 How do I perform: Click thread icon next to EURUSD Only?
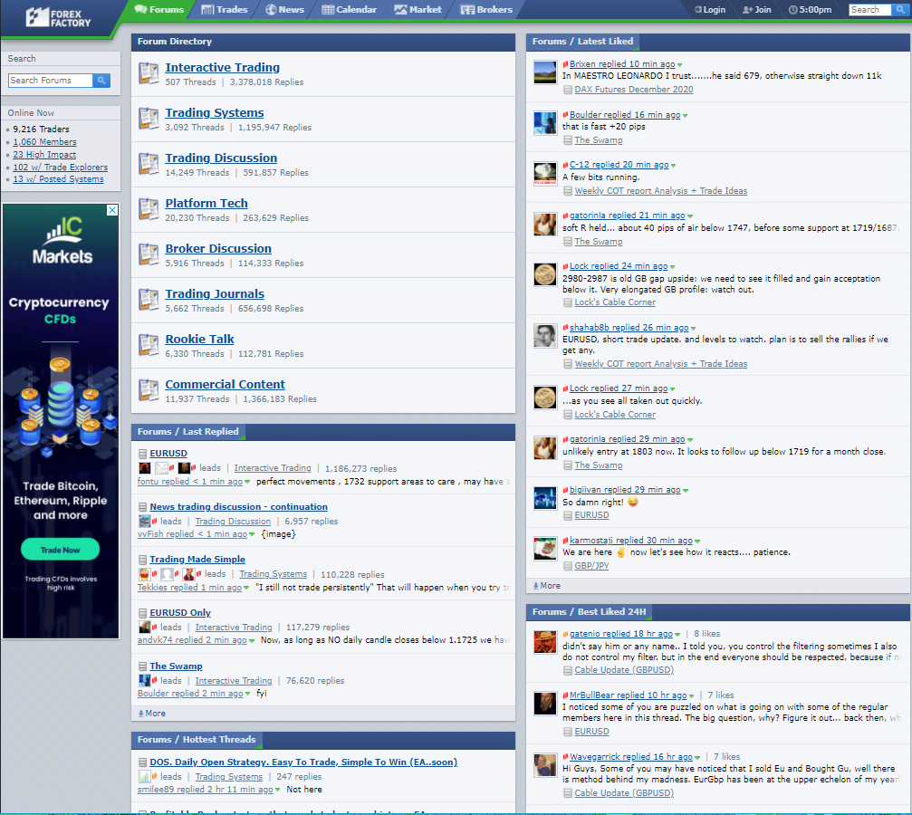tap(142, 613)
